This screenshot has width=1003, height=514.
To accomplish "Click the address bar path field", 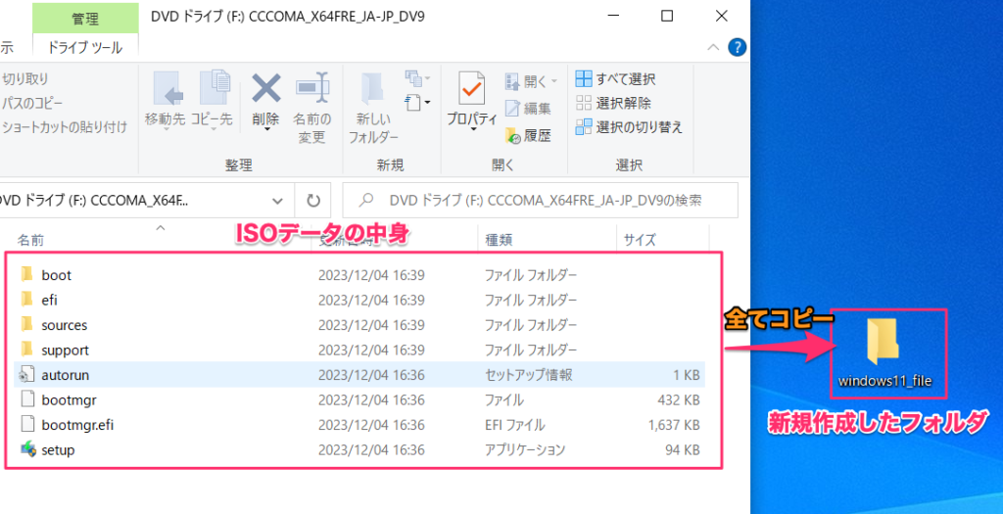I will (x=131, y=201).
